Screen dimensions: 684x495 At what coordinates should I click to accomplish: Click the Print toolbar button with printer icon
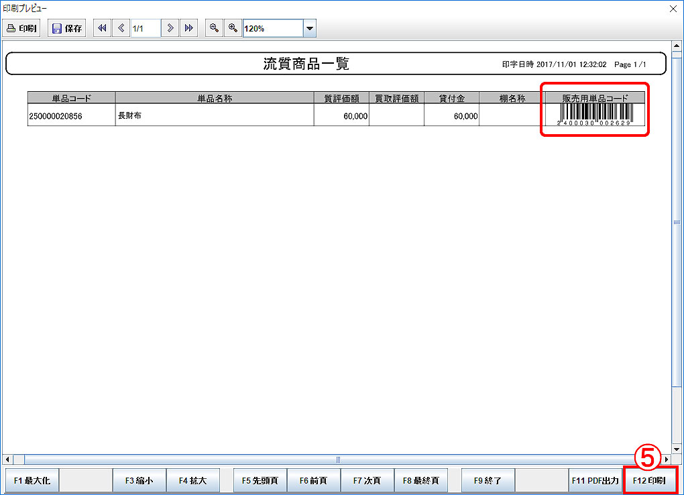(22, 28)
